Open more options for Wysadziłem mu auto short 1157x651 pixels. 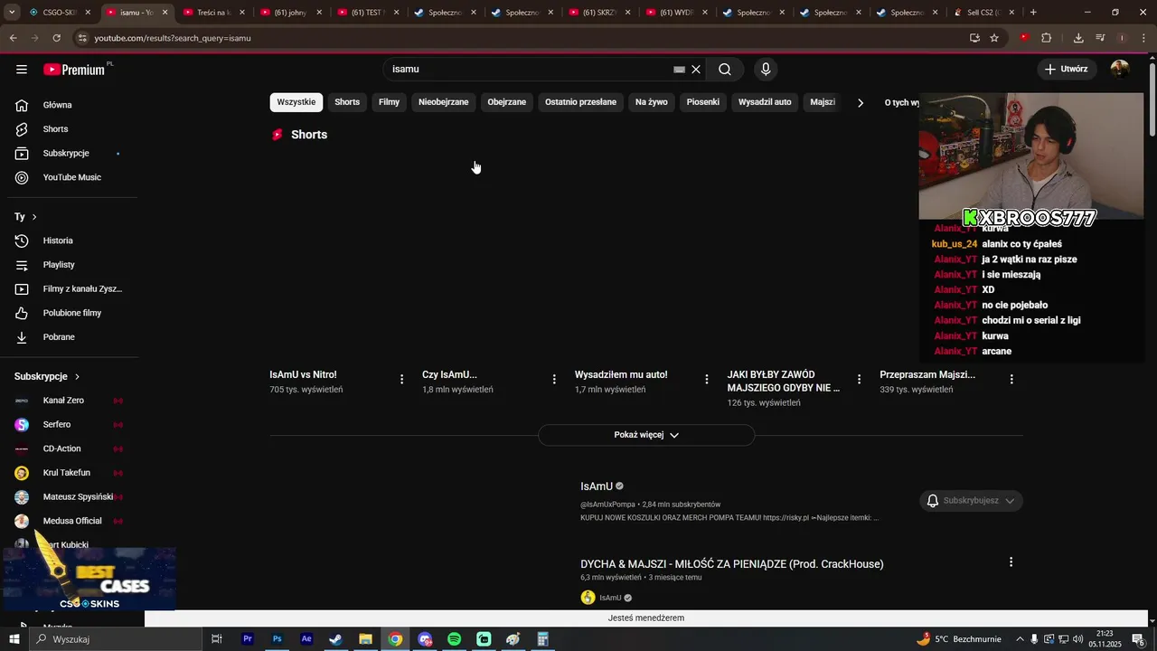coord(707,379)
